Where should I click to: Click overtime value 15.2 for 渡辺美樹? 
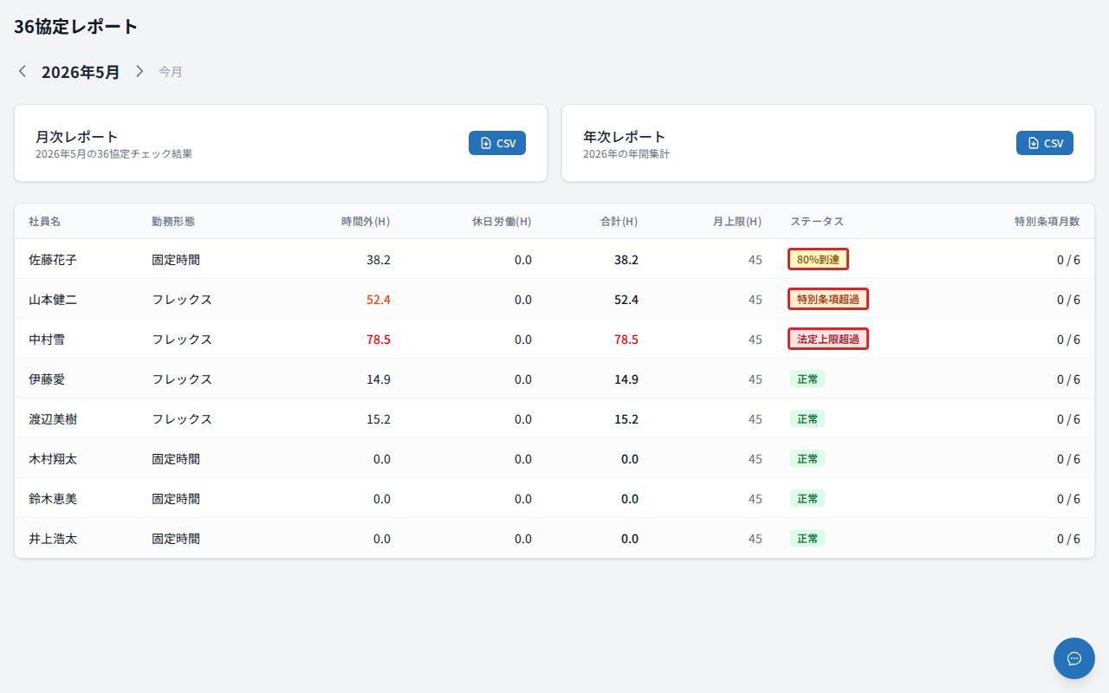[379, 419]
